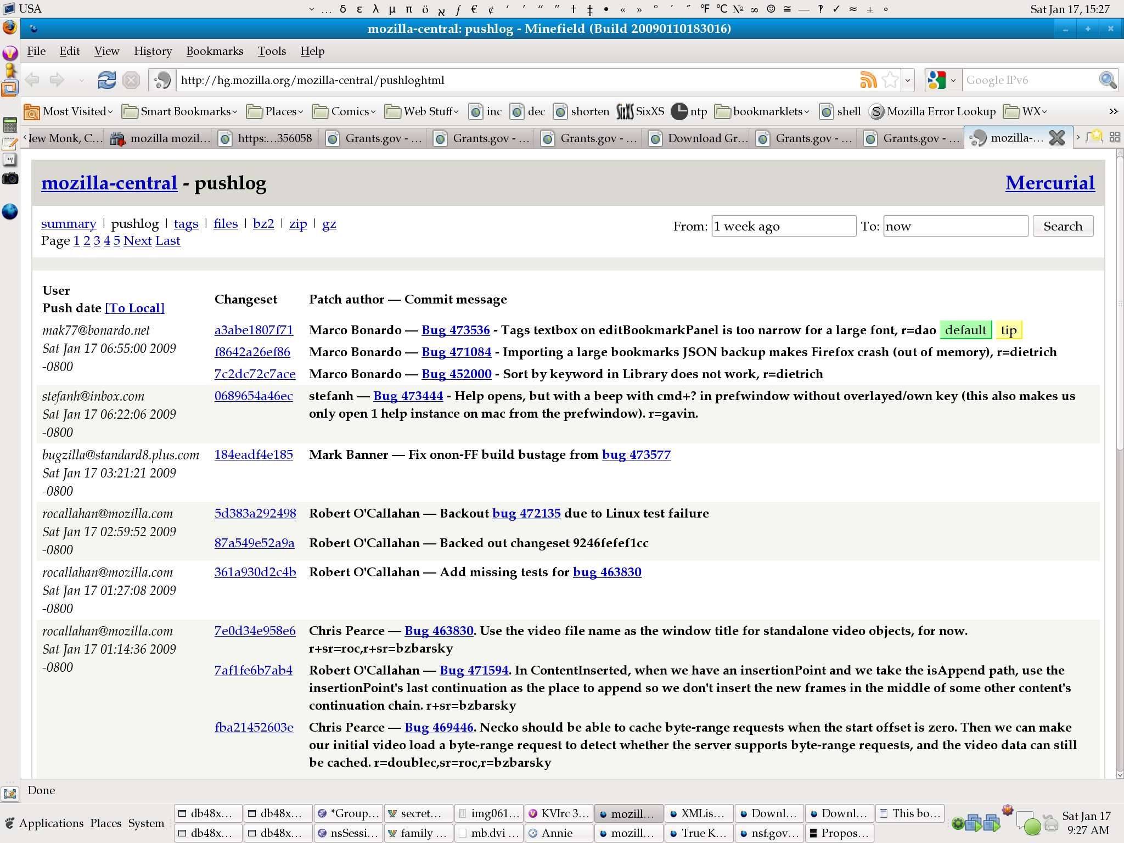Open the Mercurial link
1124x843 pixels.
[1050, 183]
